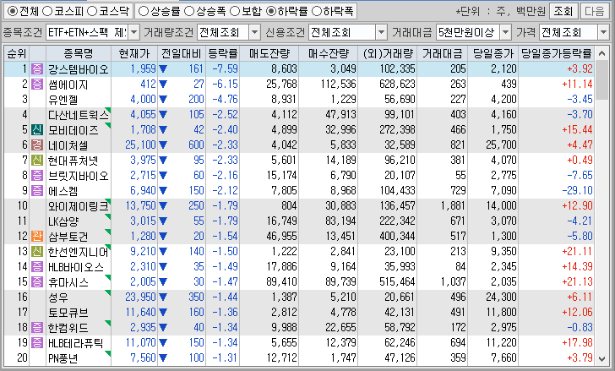Image resolution: width=615 pixels, height=371 pixels.
Task: Select stock row 다산네트웍스
Action: pos(299,115)
